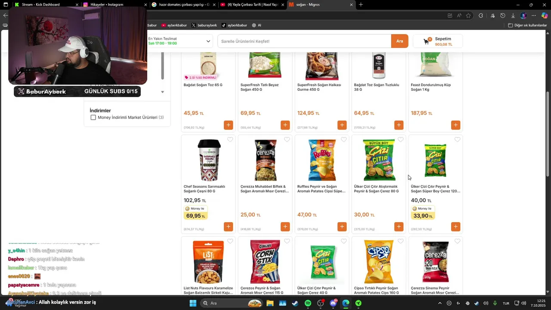Favorite Chef Seasons Sarımsaklı Soğanlı Çeşni

pyautogui.click(x=230, y=139)
